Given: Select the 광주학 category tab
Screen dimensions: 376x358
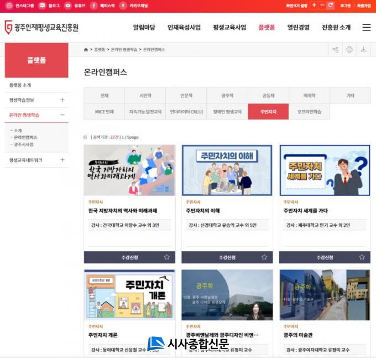Looking at the screenshot, I should (x=227, y=96).
